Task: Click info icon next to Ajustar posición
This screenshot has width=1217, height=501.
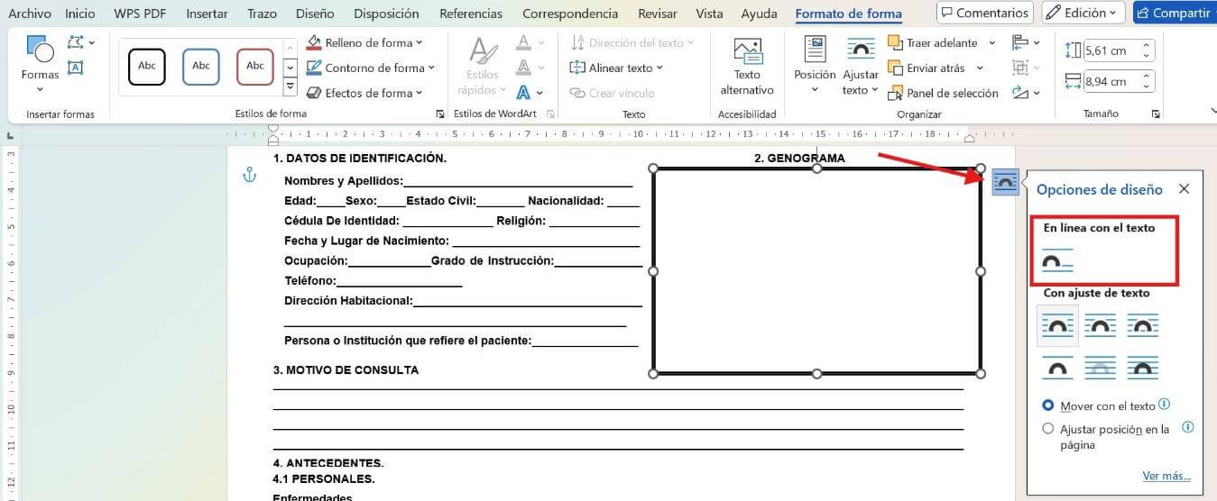Action: [x=1188, y=427]
